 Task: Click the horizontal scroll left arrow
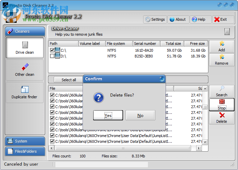51,148
